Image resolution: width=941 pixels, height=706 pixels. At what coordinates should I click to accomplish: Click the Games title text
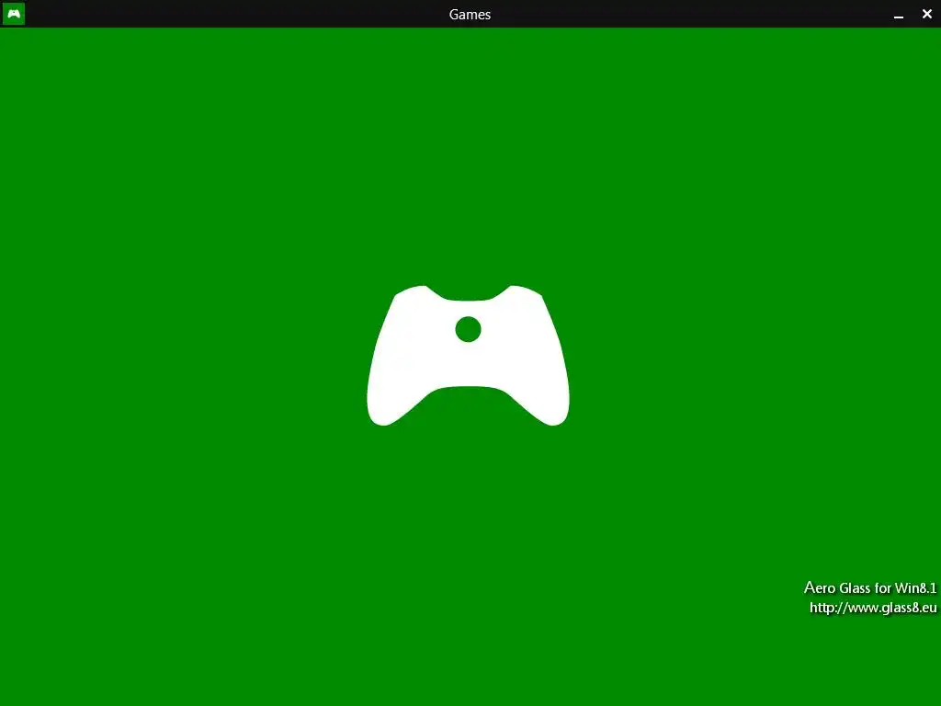tap(470, 15)
